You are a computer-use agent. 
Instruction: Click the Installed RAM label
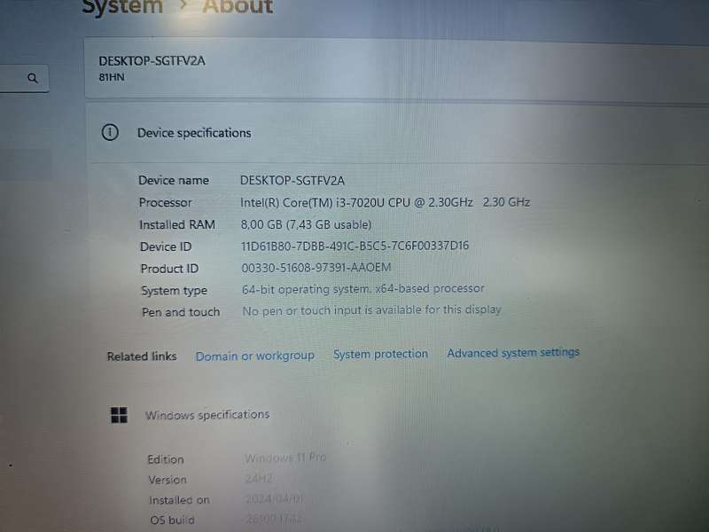pyautogui.click(x=177, y=224)
